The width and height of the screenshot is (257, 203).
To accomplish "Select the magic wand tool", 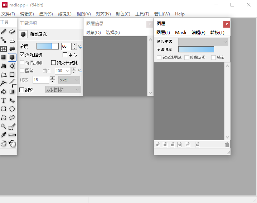I will pyautogui.click(x=4, y=126).
